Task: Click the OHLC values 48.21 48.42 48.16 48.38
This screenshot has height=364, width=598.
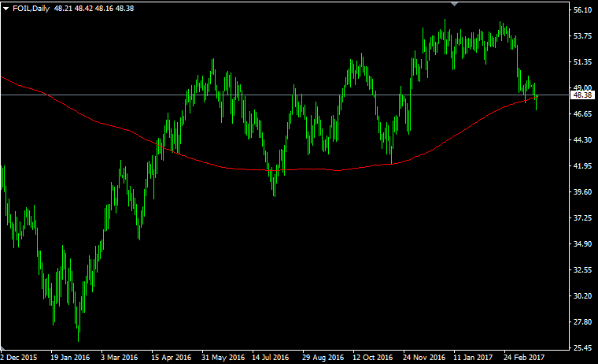Action: click(x=94, y=9)
